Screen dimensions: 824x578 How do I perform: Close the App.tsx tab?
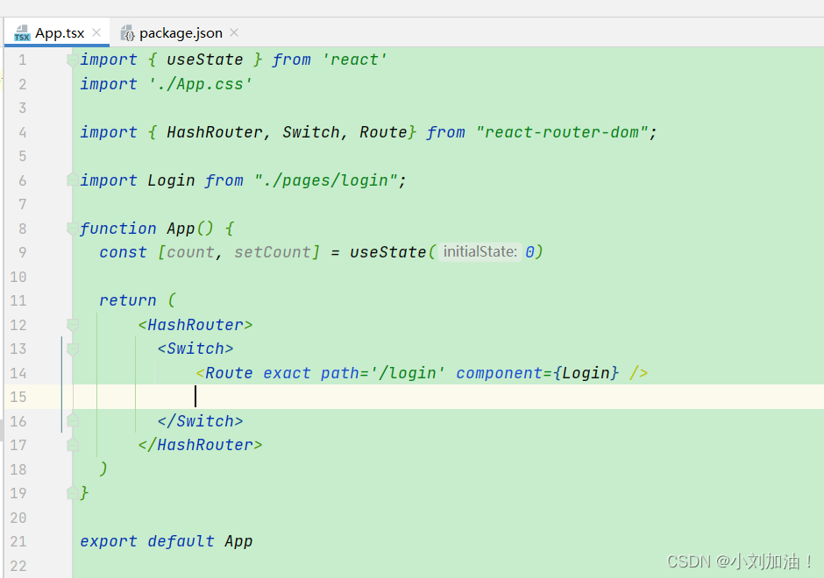[x=96, y=32]
